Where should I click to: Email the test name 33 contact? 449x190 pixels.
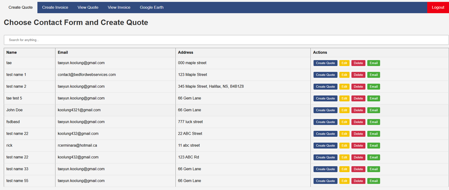(374, 169)
